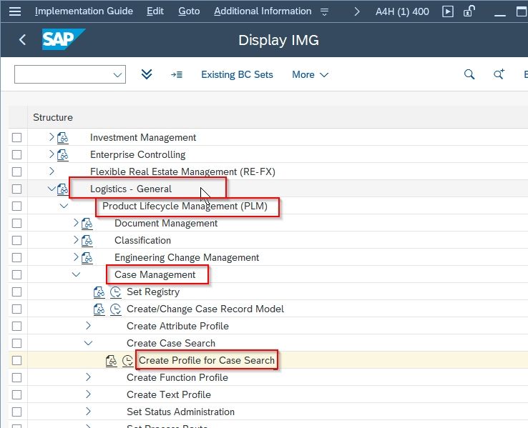Check the Flexible Real Estate Management checkbox

(17, 171)
